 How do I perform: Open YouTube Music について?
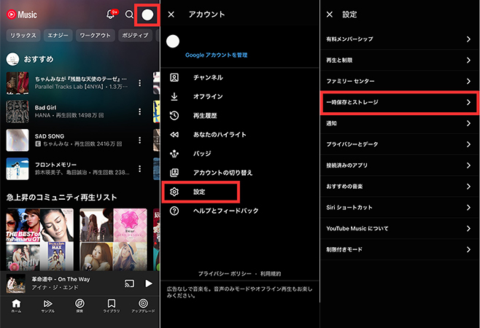click(400, 229)
